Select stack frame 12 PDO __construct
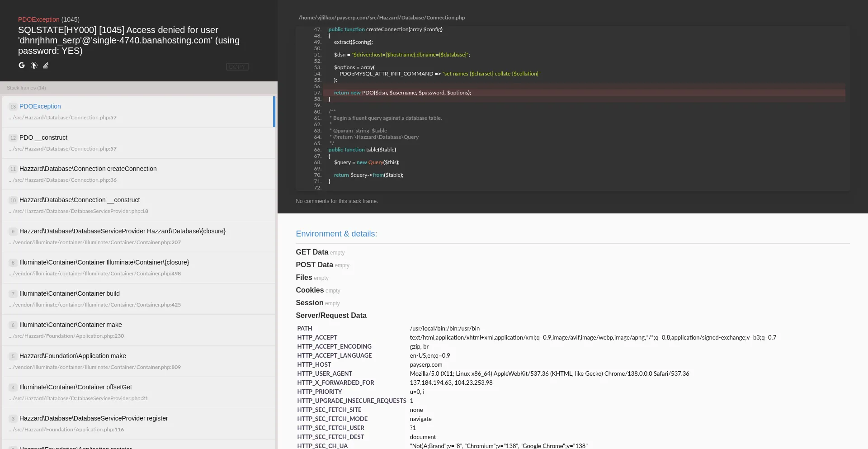This screenshot has width=868, height=449. tap(138, 143)
